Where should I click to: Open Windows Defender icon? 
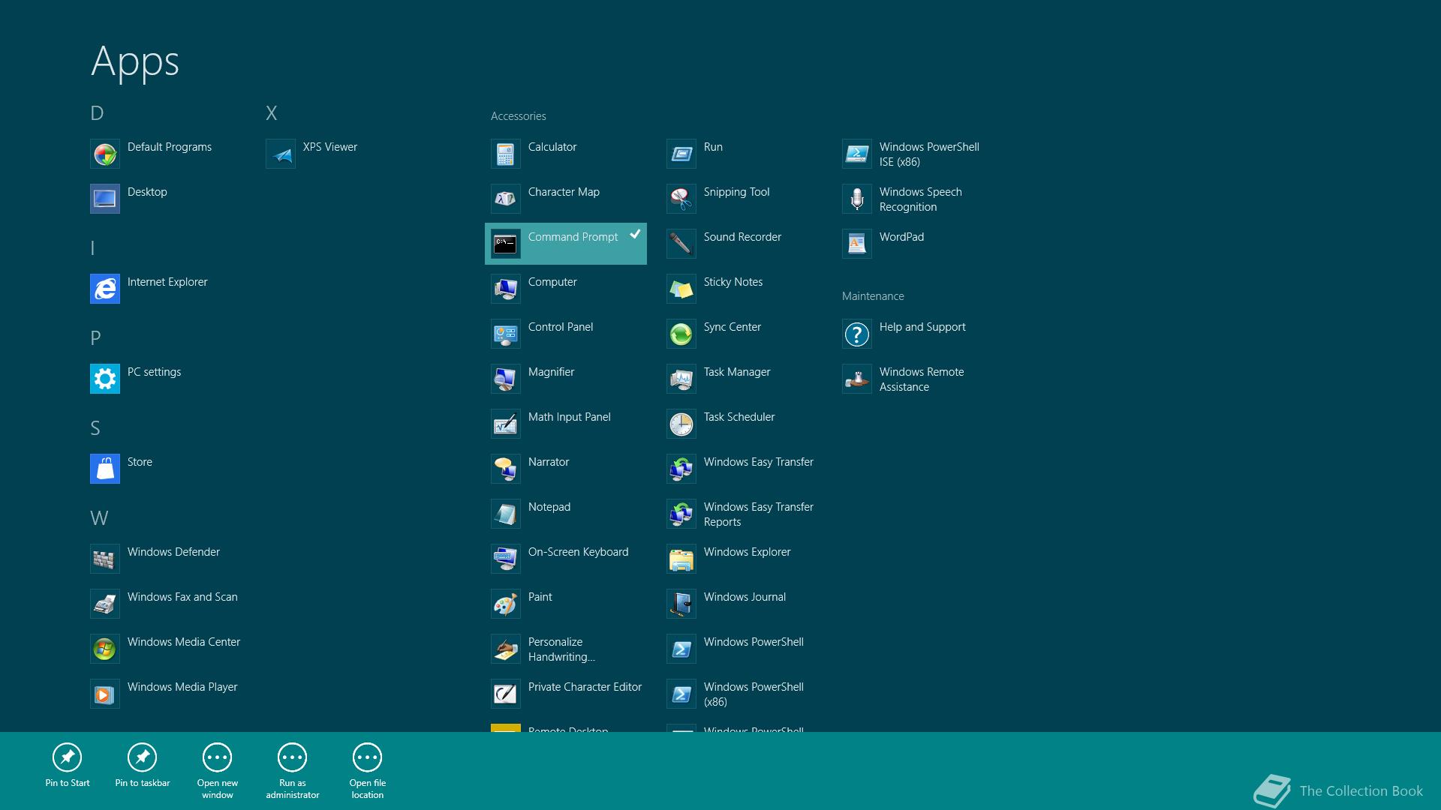(x=104, y=559)
